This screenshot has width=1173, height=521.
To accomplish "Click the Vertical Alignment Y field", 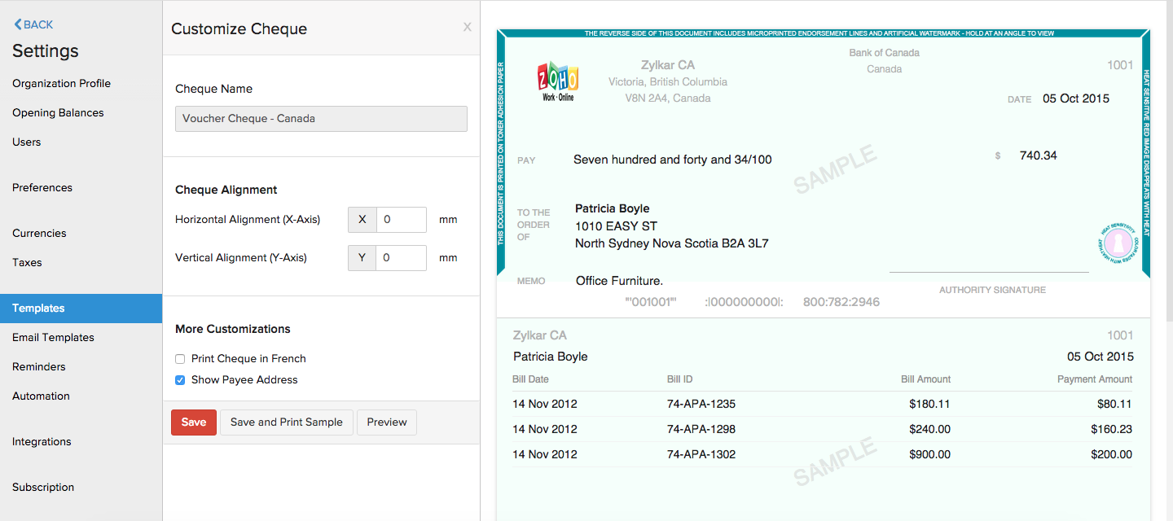I will coord(401,258).
